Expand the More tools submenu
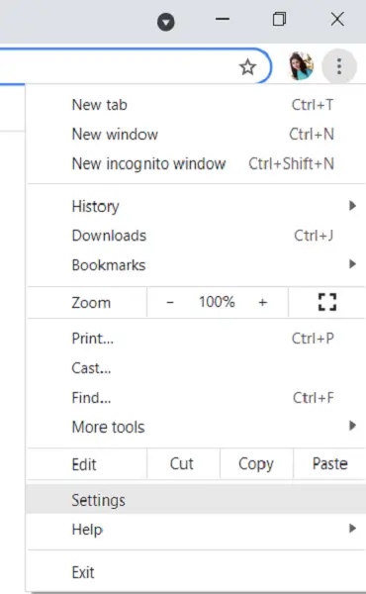This screenshot has width=366, height=594. click(x=196, y=427)
